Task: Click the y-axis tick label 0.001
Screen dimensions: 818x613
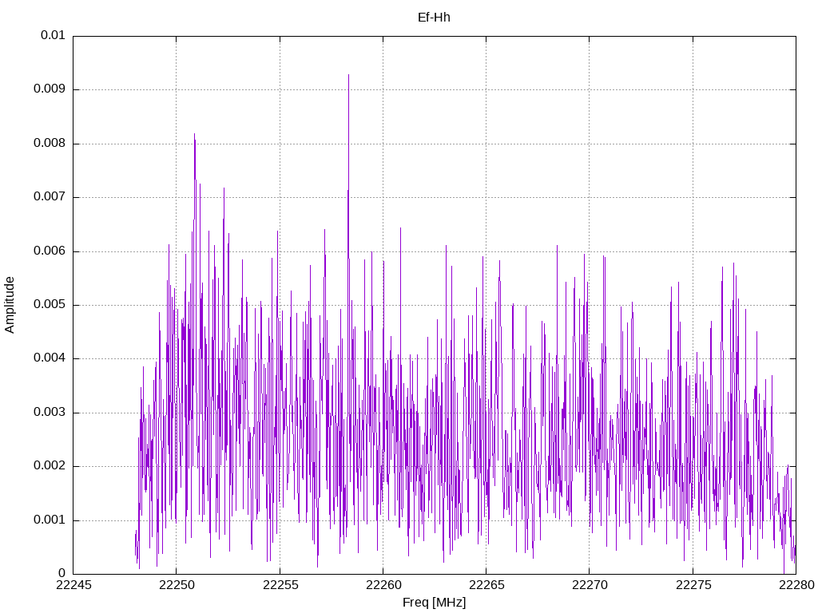Action: pyautogui.click(x=50, y=520)
